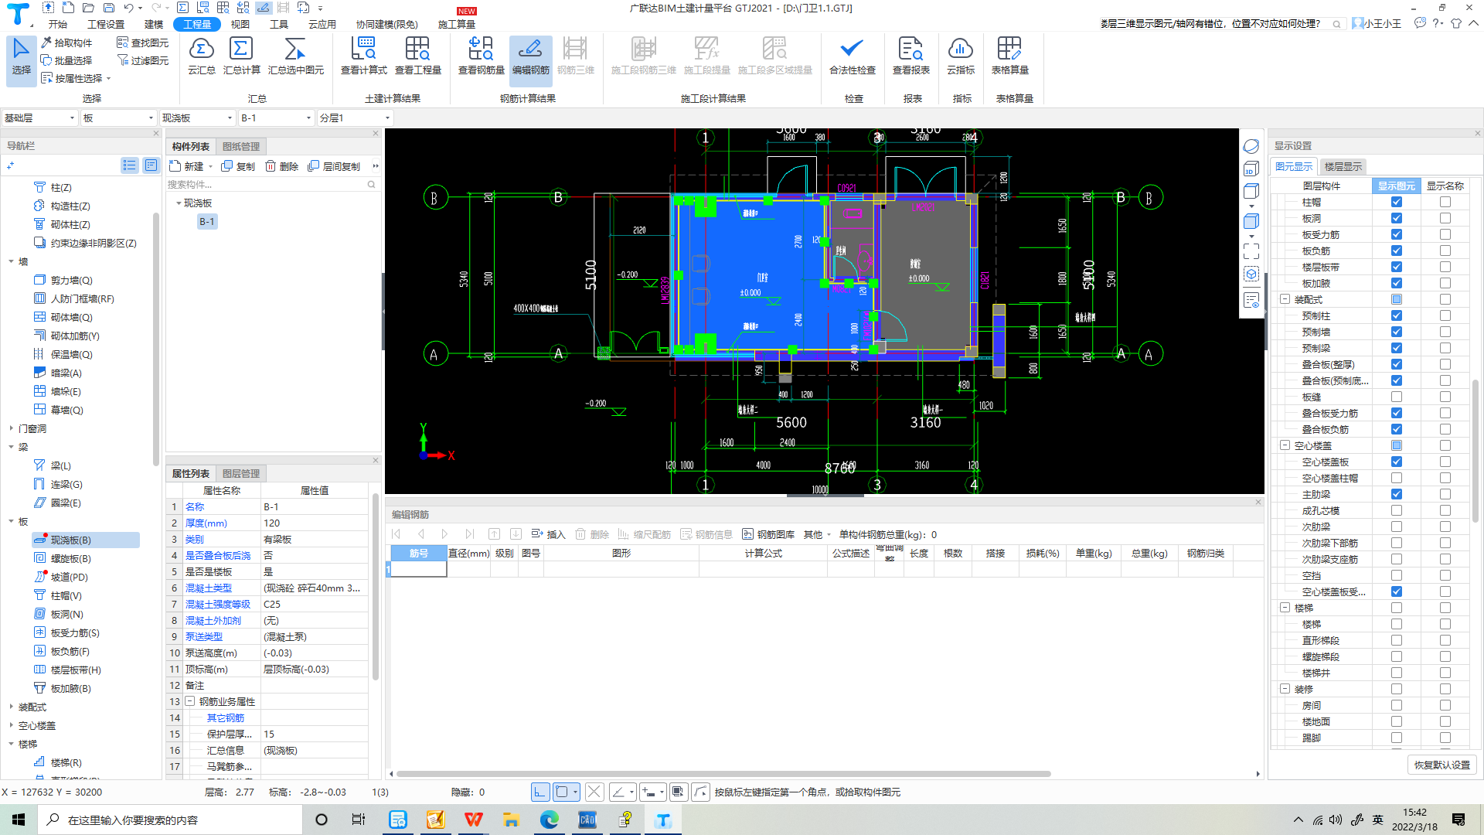Open 查看工程量 tool
The width and height of the screenshot is (1484, 835).
417,56
